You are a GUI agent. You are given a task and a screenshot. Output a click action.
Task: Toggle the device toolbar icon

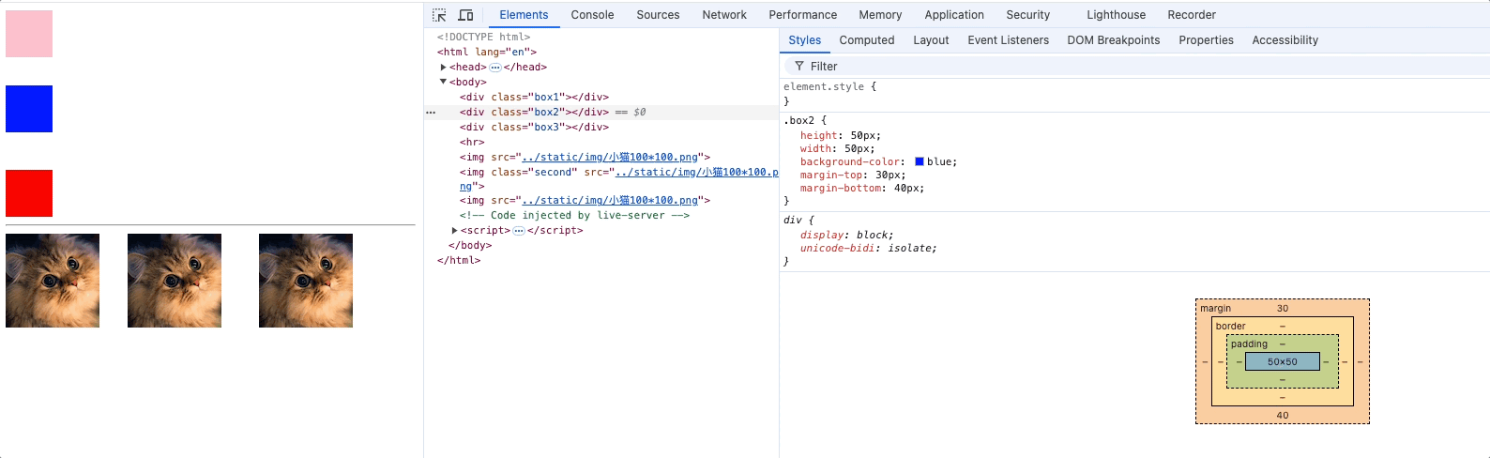click(x=465, y=15)
